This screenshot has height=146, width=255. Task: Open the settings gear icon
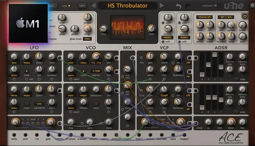tap(252, 6)
